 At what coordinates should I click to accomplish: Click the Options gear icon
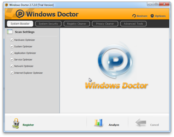tap(152, 16)
